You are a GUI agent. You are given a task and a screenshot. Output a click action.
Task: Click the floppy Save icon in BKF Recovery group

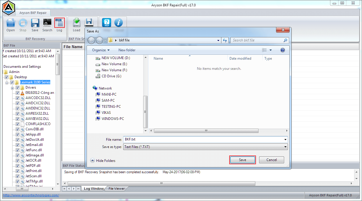click(x=35, y=23)
